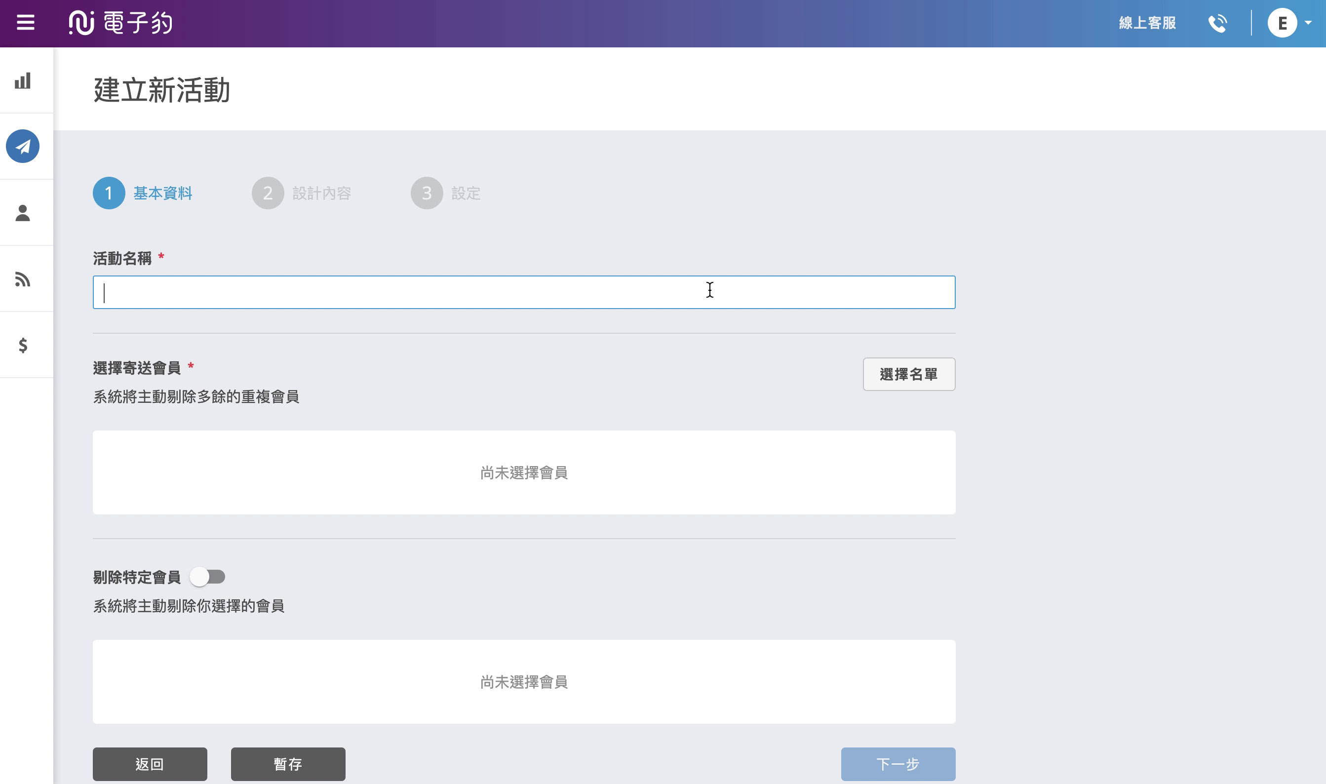Screen dimensions: 1326x784
Task: Click the E user avatar
Action: coord(1282,23)
